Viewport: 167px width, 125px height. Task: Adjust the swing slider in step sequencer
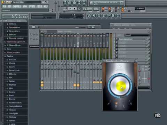pos(82,27)
